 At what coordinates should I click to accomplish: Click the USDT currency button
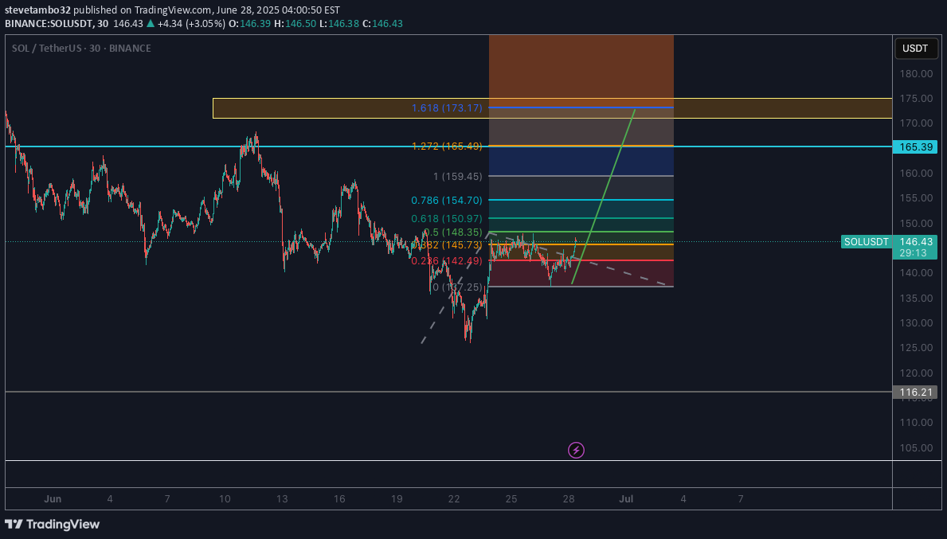point(916,49)
